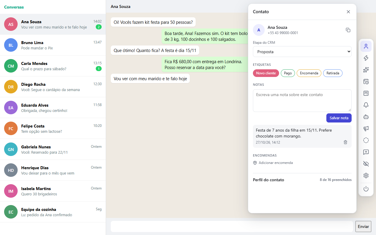Click the note text area

(x=302, y=100)
